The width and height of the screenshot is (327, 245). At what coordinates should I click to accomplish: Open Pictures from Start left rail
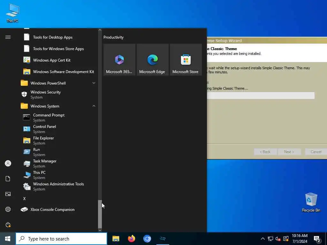tap(8, 194)
